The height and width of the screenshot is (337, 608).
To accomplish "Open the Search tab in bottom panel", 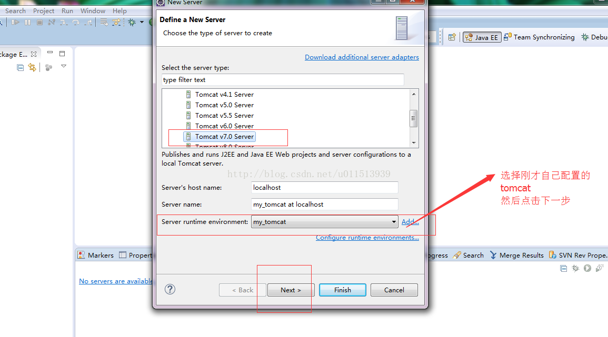I will (x=469, y=256).
